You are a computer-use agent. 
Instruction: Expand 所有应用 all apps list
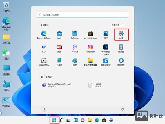click(117, 25)
